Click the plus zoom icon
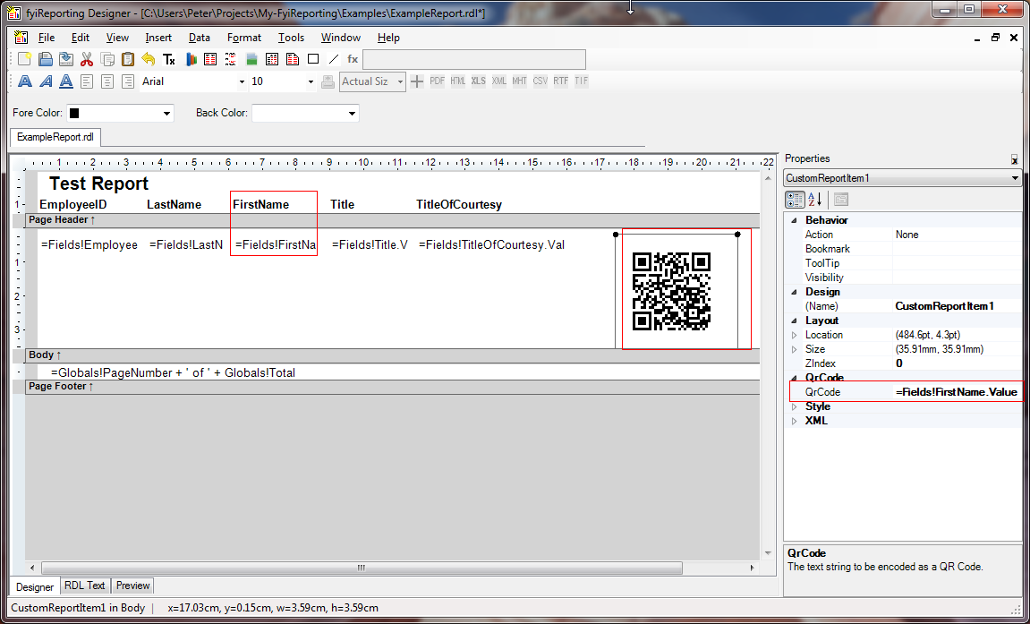The image size is (1030, 624). (x=416, y=81)
